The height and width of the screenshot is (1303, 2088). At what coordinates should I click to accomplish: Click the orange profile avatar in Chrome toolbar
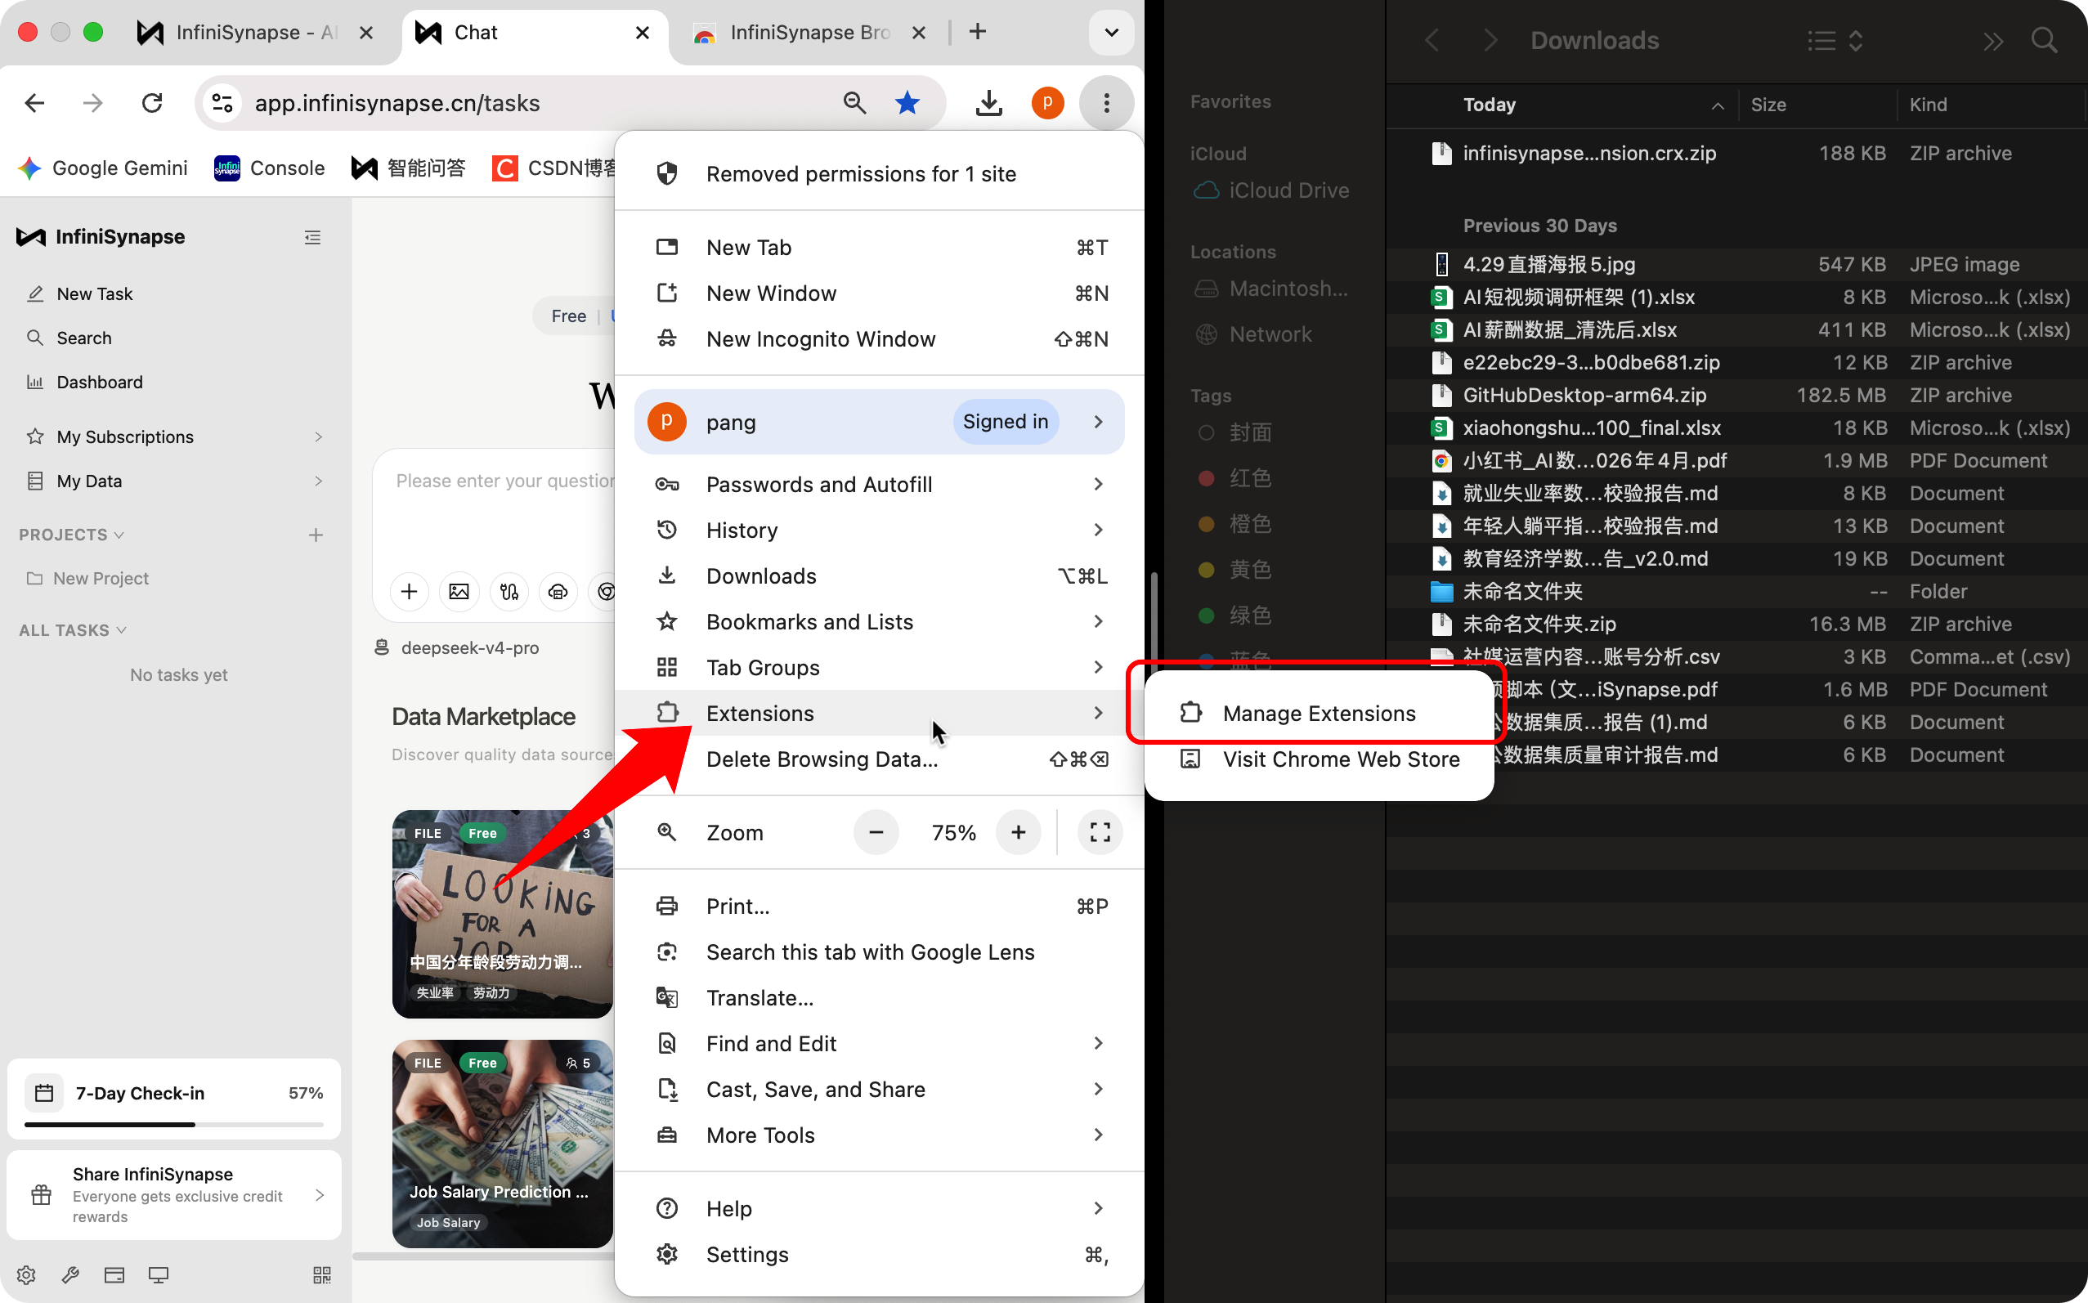pyautogui.click(x=1048, y=104)
